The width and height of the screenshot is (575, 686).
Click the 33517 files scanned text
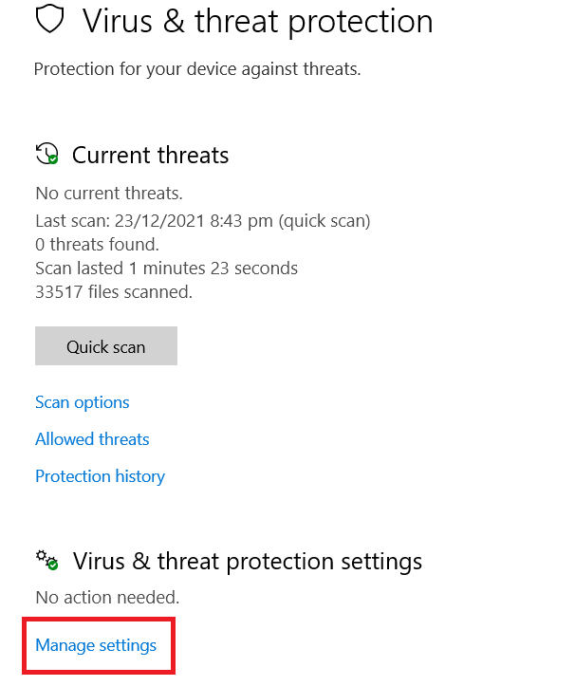[x=114, y=292]
